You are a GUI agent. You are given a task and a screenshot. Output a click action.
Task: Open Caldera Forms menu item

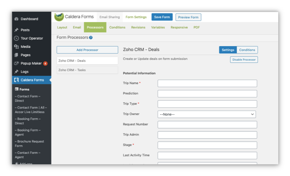[32, 80]
